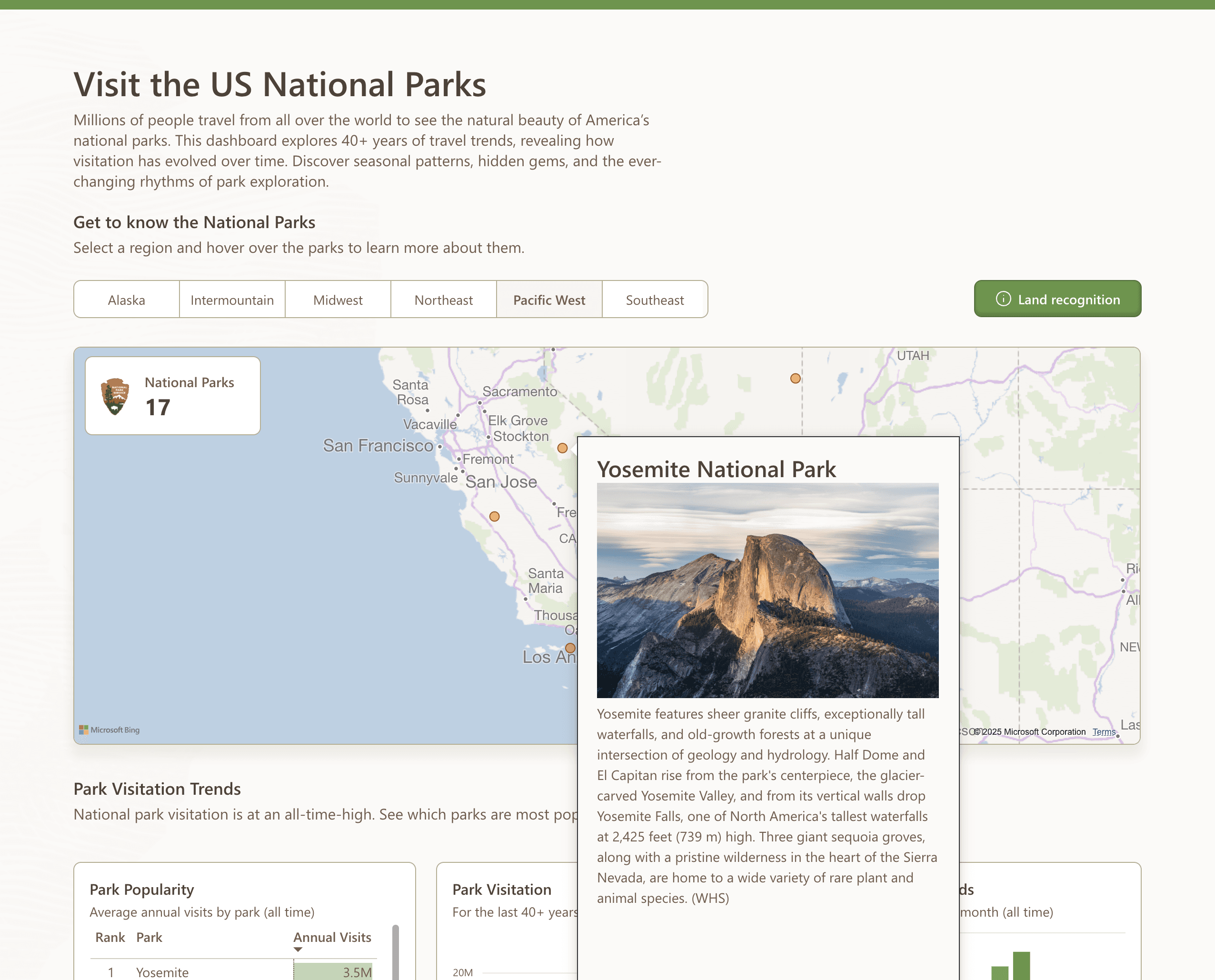Viewport: 1215px width, 980px height.
Task: Choose the Northeast region tab
Action: 444,300
